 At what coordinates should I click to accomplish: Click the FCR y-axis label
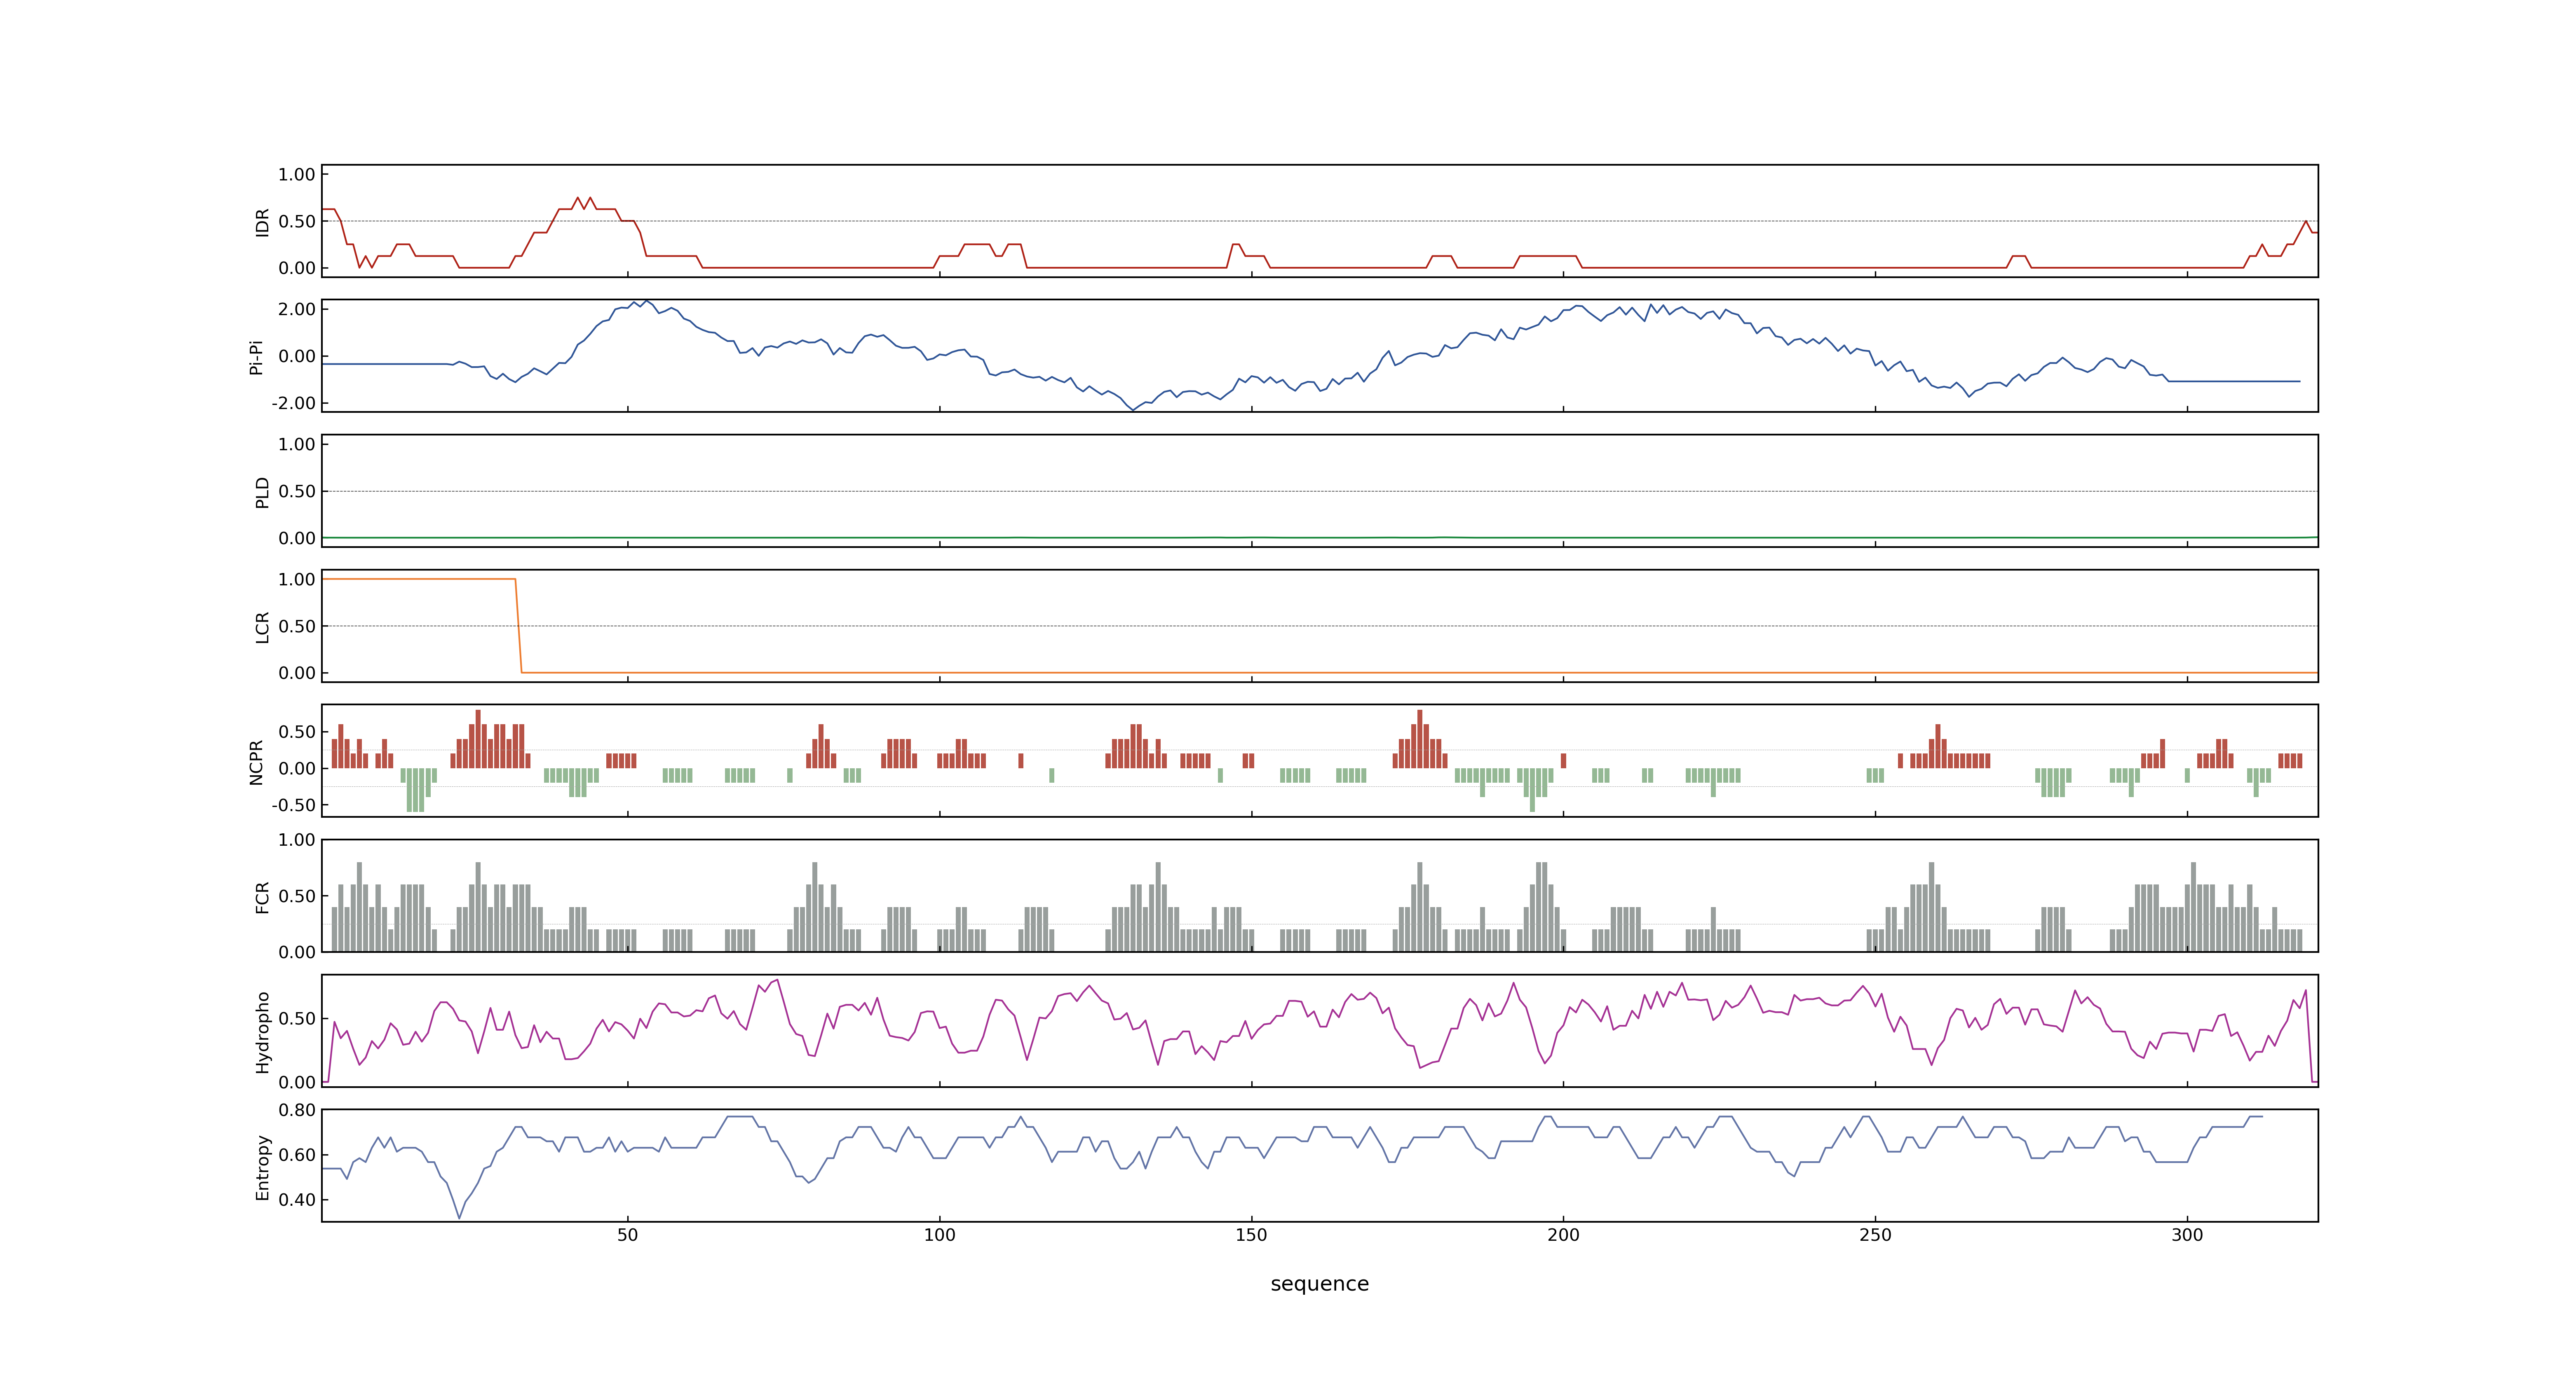click(x=262, y=896)
